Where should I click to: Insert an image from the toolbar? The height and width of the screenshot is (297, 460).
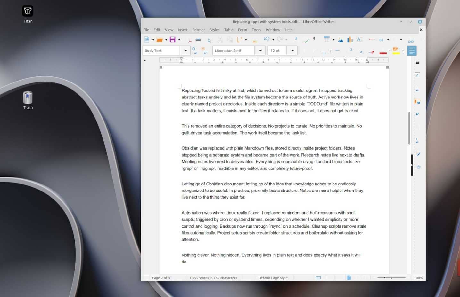[x=341, y=40]
